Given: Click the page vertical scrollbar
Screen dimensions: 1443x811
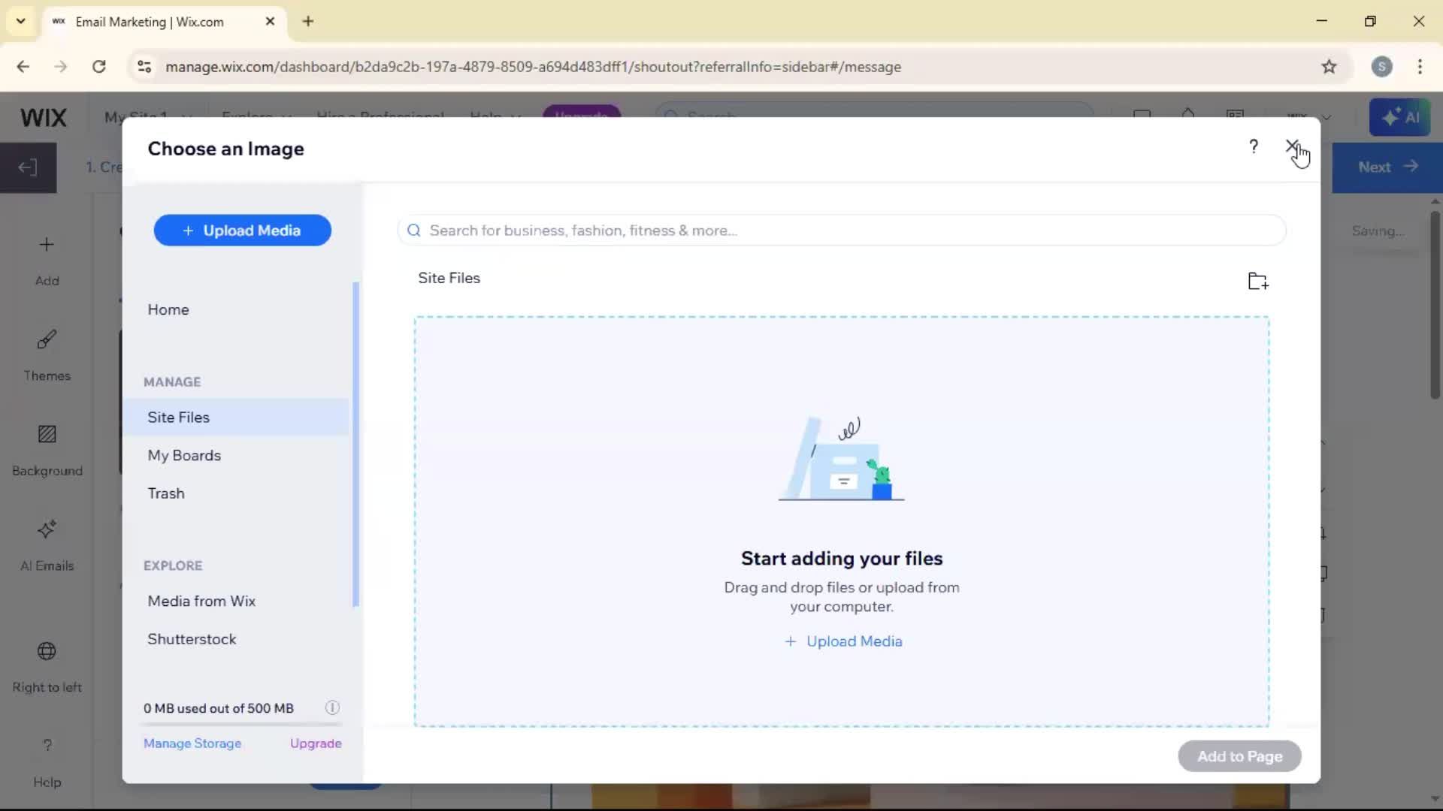Looking at the screenshot, I should tap(1435, 304).
